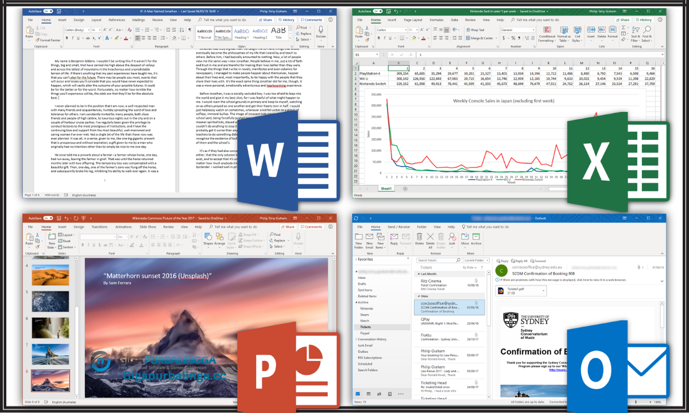The width and height of the screenshot is (689, 413).
Task: Select the Ritz Cinema email in Outlook
Action: 450,285
